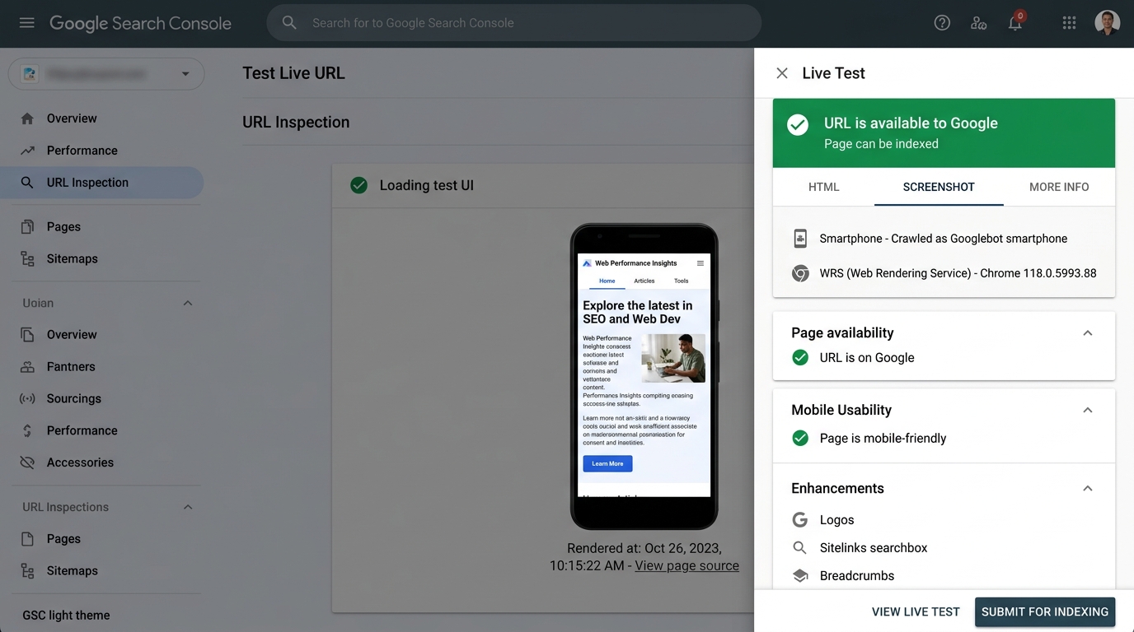The image size is (1134, 632).
Task: Click the Pages icon below URL Inspection
Action: (x=27, y=226)
